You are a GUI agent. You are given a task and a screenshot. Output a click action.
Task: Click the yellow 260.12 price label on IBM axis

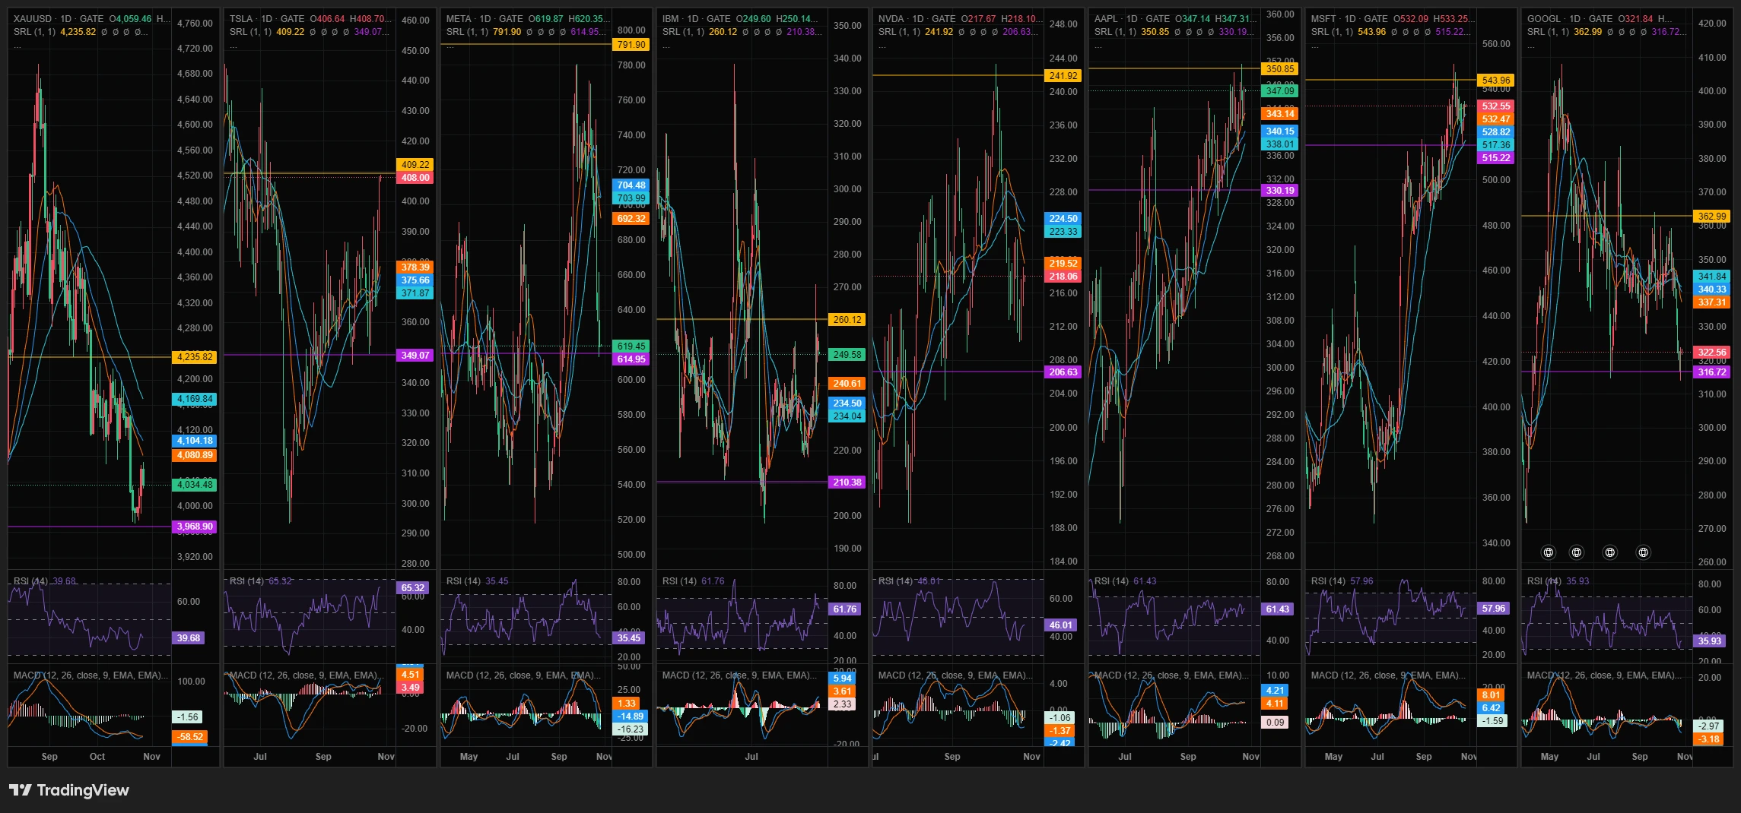tap(847, 320)
